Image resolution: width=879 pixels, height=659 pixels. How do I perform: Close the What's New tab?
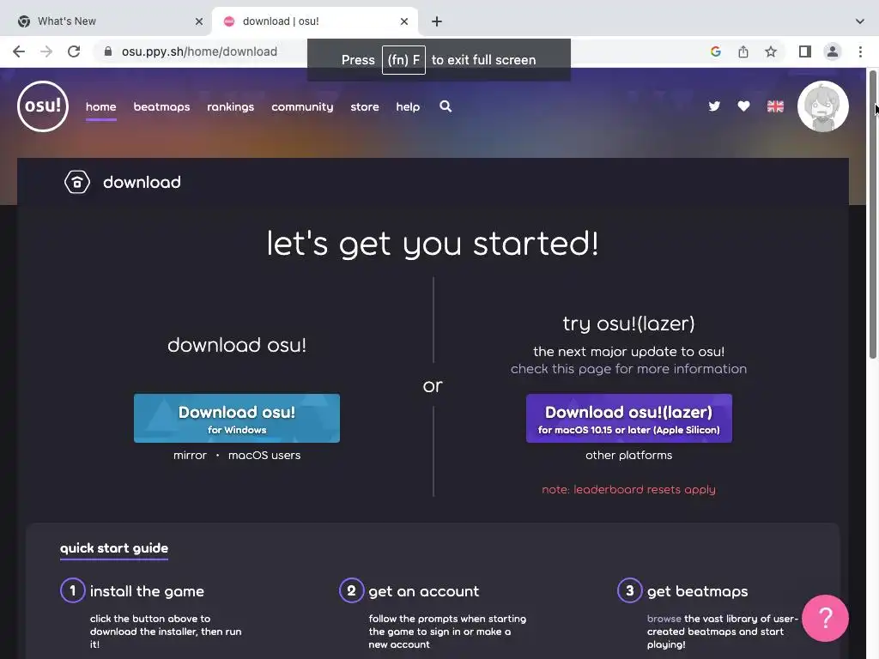pos(199,21)
